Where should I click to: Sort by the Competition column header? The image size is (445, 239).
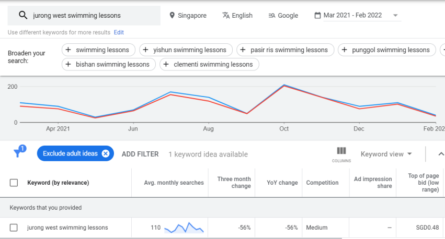click(322, 183)
